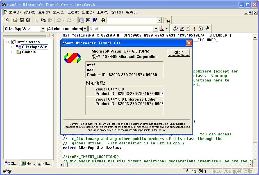
Task: Open the 插入(I) menu
Action: tap(59, 12)
